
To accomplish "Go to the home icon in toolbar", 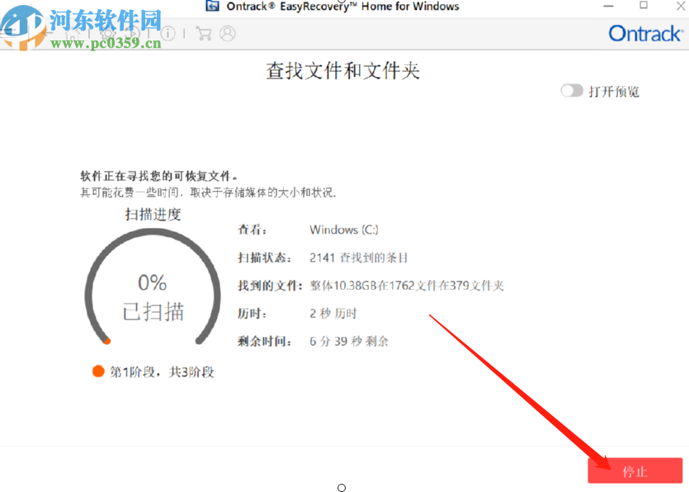I will point(73,33).
